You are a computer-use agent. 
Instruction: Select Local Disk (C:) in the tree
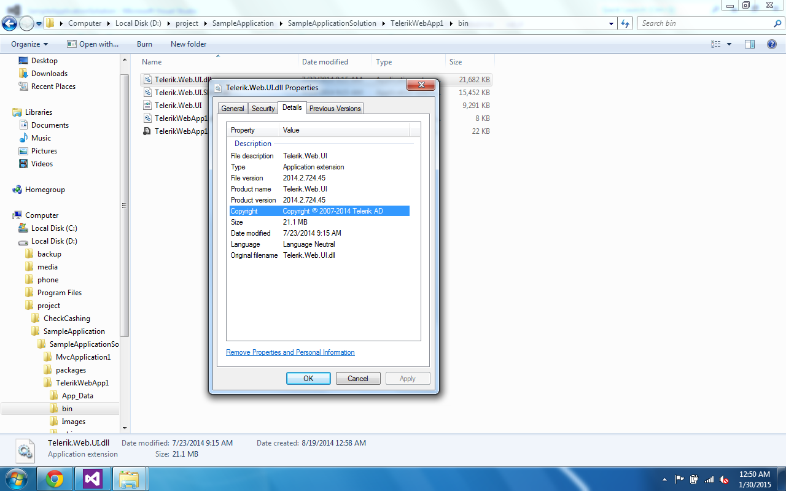click(54, 228)
